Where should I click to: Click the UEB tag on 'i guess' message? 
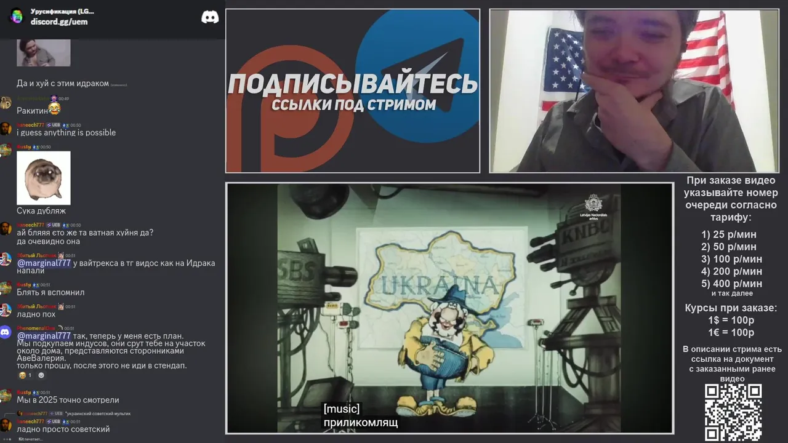pos(54,125)
